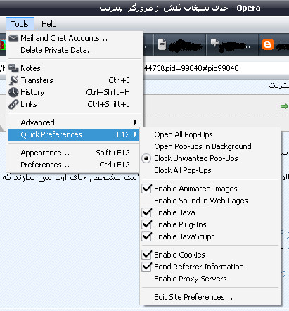Toggle Enable Cookies off

(147, 255)
